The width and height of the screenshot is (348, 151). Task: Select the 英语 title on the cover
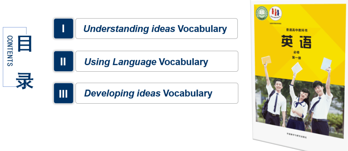tap(296, 41)
